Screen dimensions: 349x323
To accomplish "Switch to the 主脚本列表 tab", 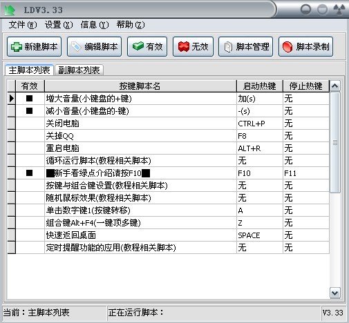I will (29, 70).
